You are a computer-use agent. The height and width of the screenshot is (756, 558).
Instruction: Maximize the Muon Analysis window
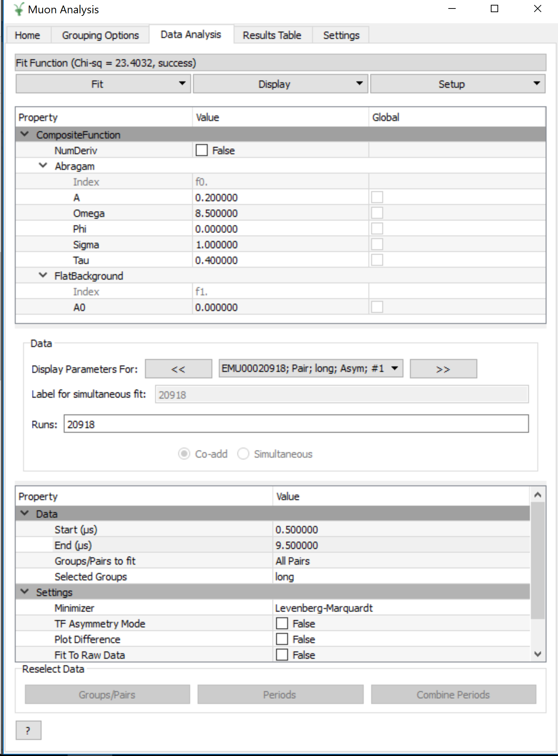click(494, 9)
